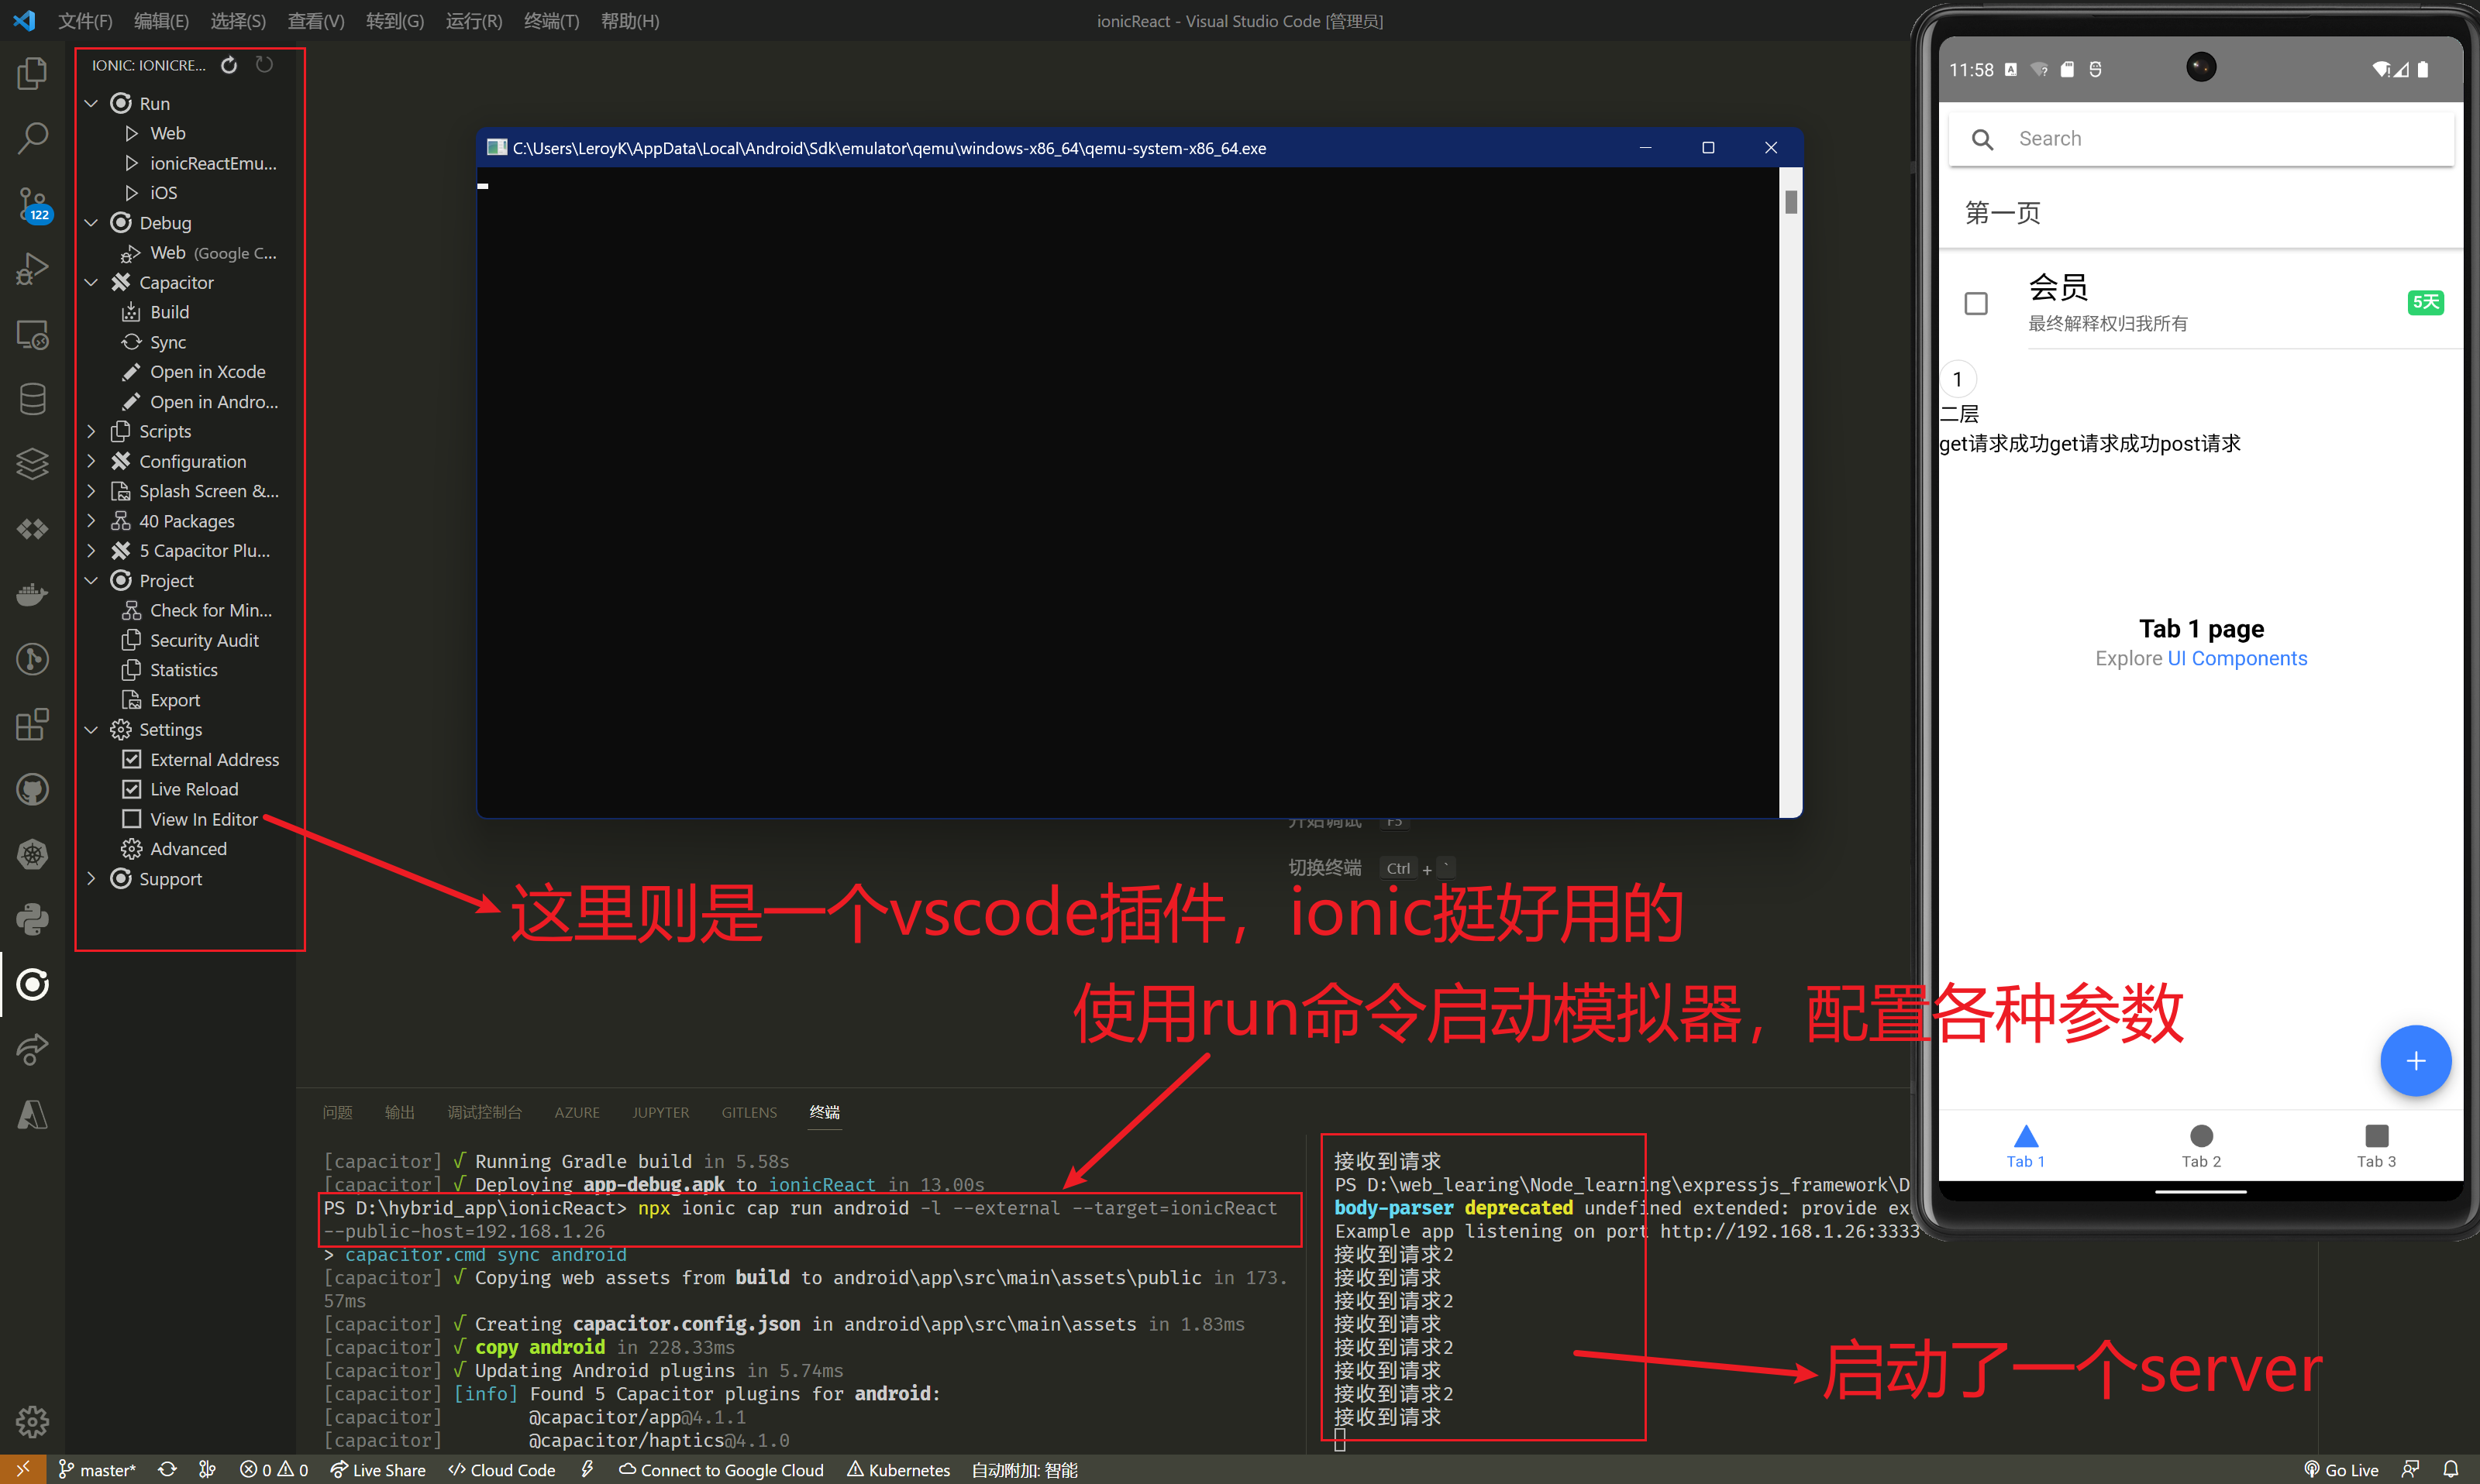Click the Ionic panel refresh icon

[x=229, y=65]
